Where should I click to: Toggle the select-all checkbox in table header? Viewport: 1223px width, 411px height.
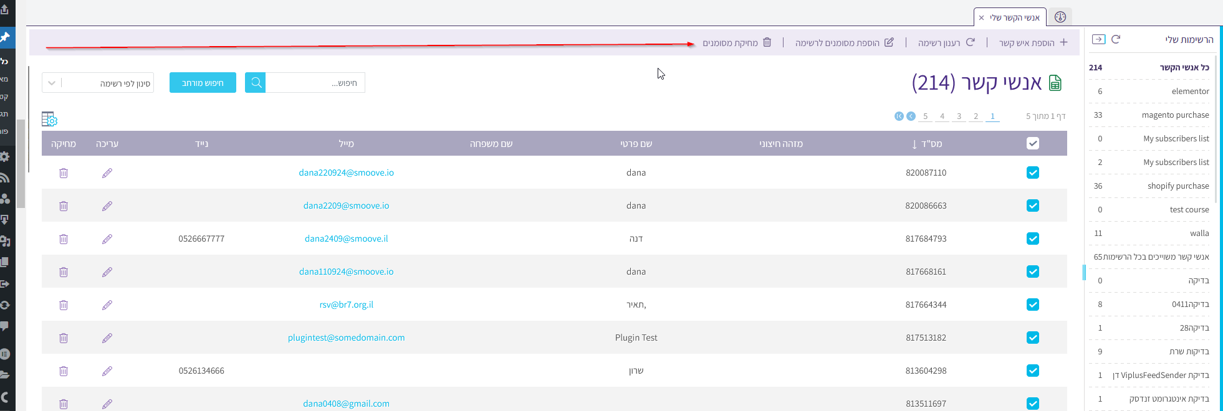tap(1032, 144)
